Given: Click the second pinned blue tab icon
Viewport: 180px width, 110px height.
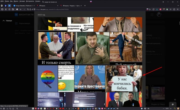Looking at the screenshot, I should (x=6, y=6).
